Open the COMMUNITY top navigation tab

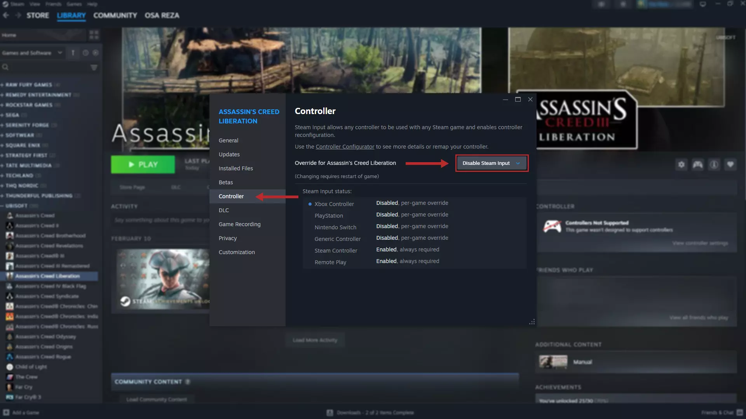click(115, 16)
